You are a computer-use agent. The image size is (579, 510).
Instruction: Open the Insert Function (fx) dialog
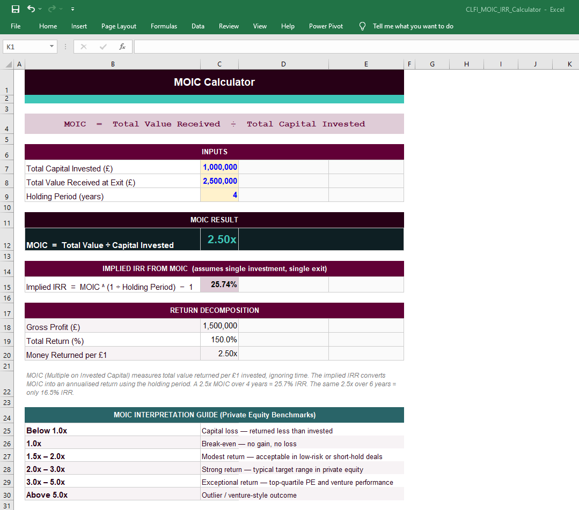coord(123,47)
